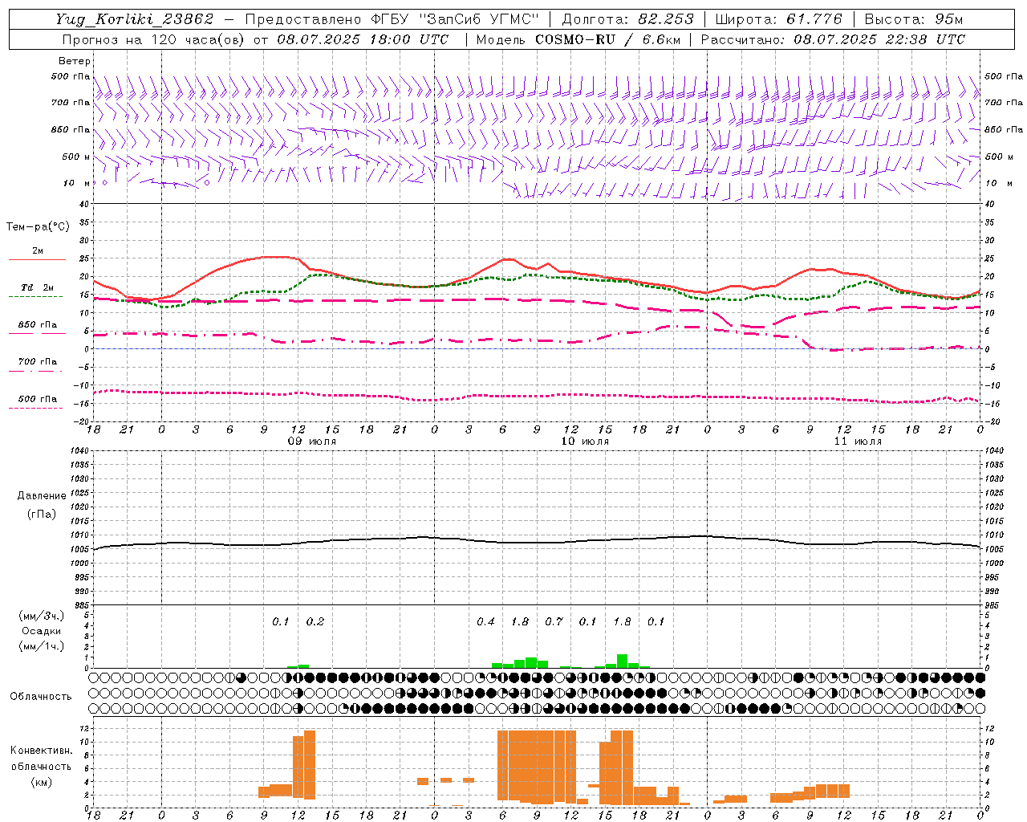Screen dimensions: 1027x822
Task: Click the forecast start 08.07.2025 18:00 UTC
Action: [x=363, y=39]
